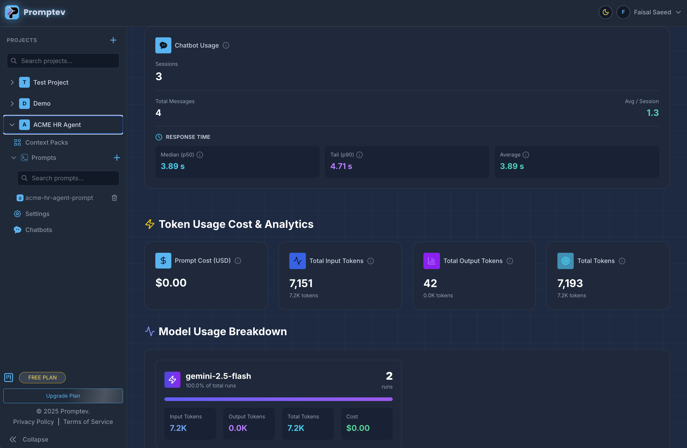Click the Tail (p90) info tooltip
The width and height of the screenshot is (687, 448).
[359, 155]
